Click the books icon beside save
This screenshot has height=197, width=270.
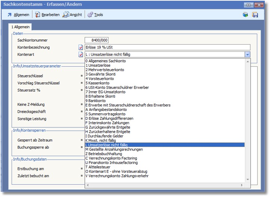click(245, 15)
